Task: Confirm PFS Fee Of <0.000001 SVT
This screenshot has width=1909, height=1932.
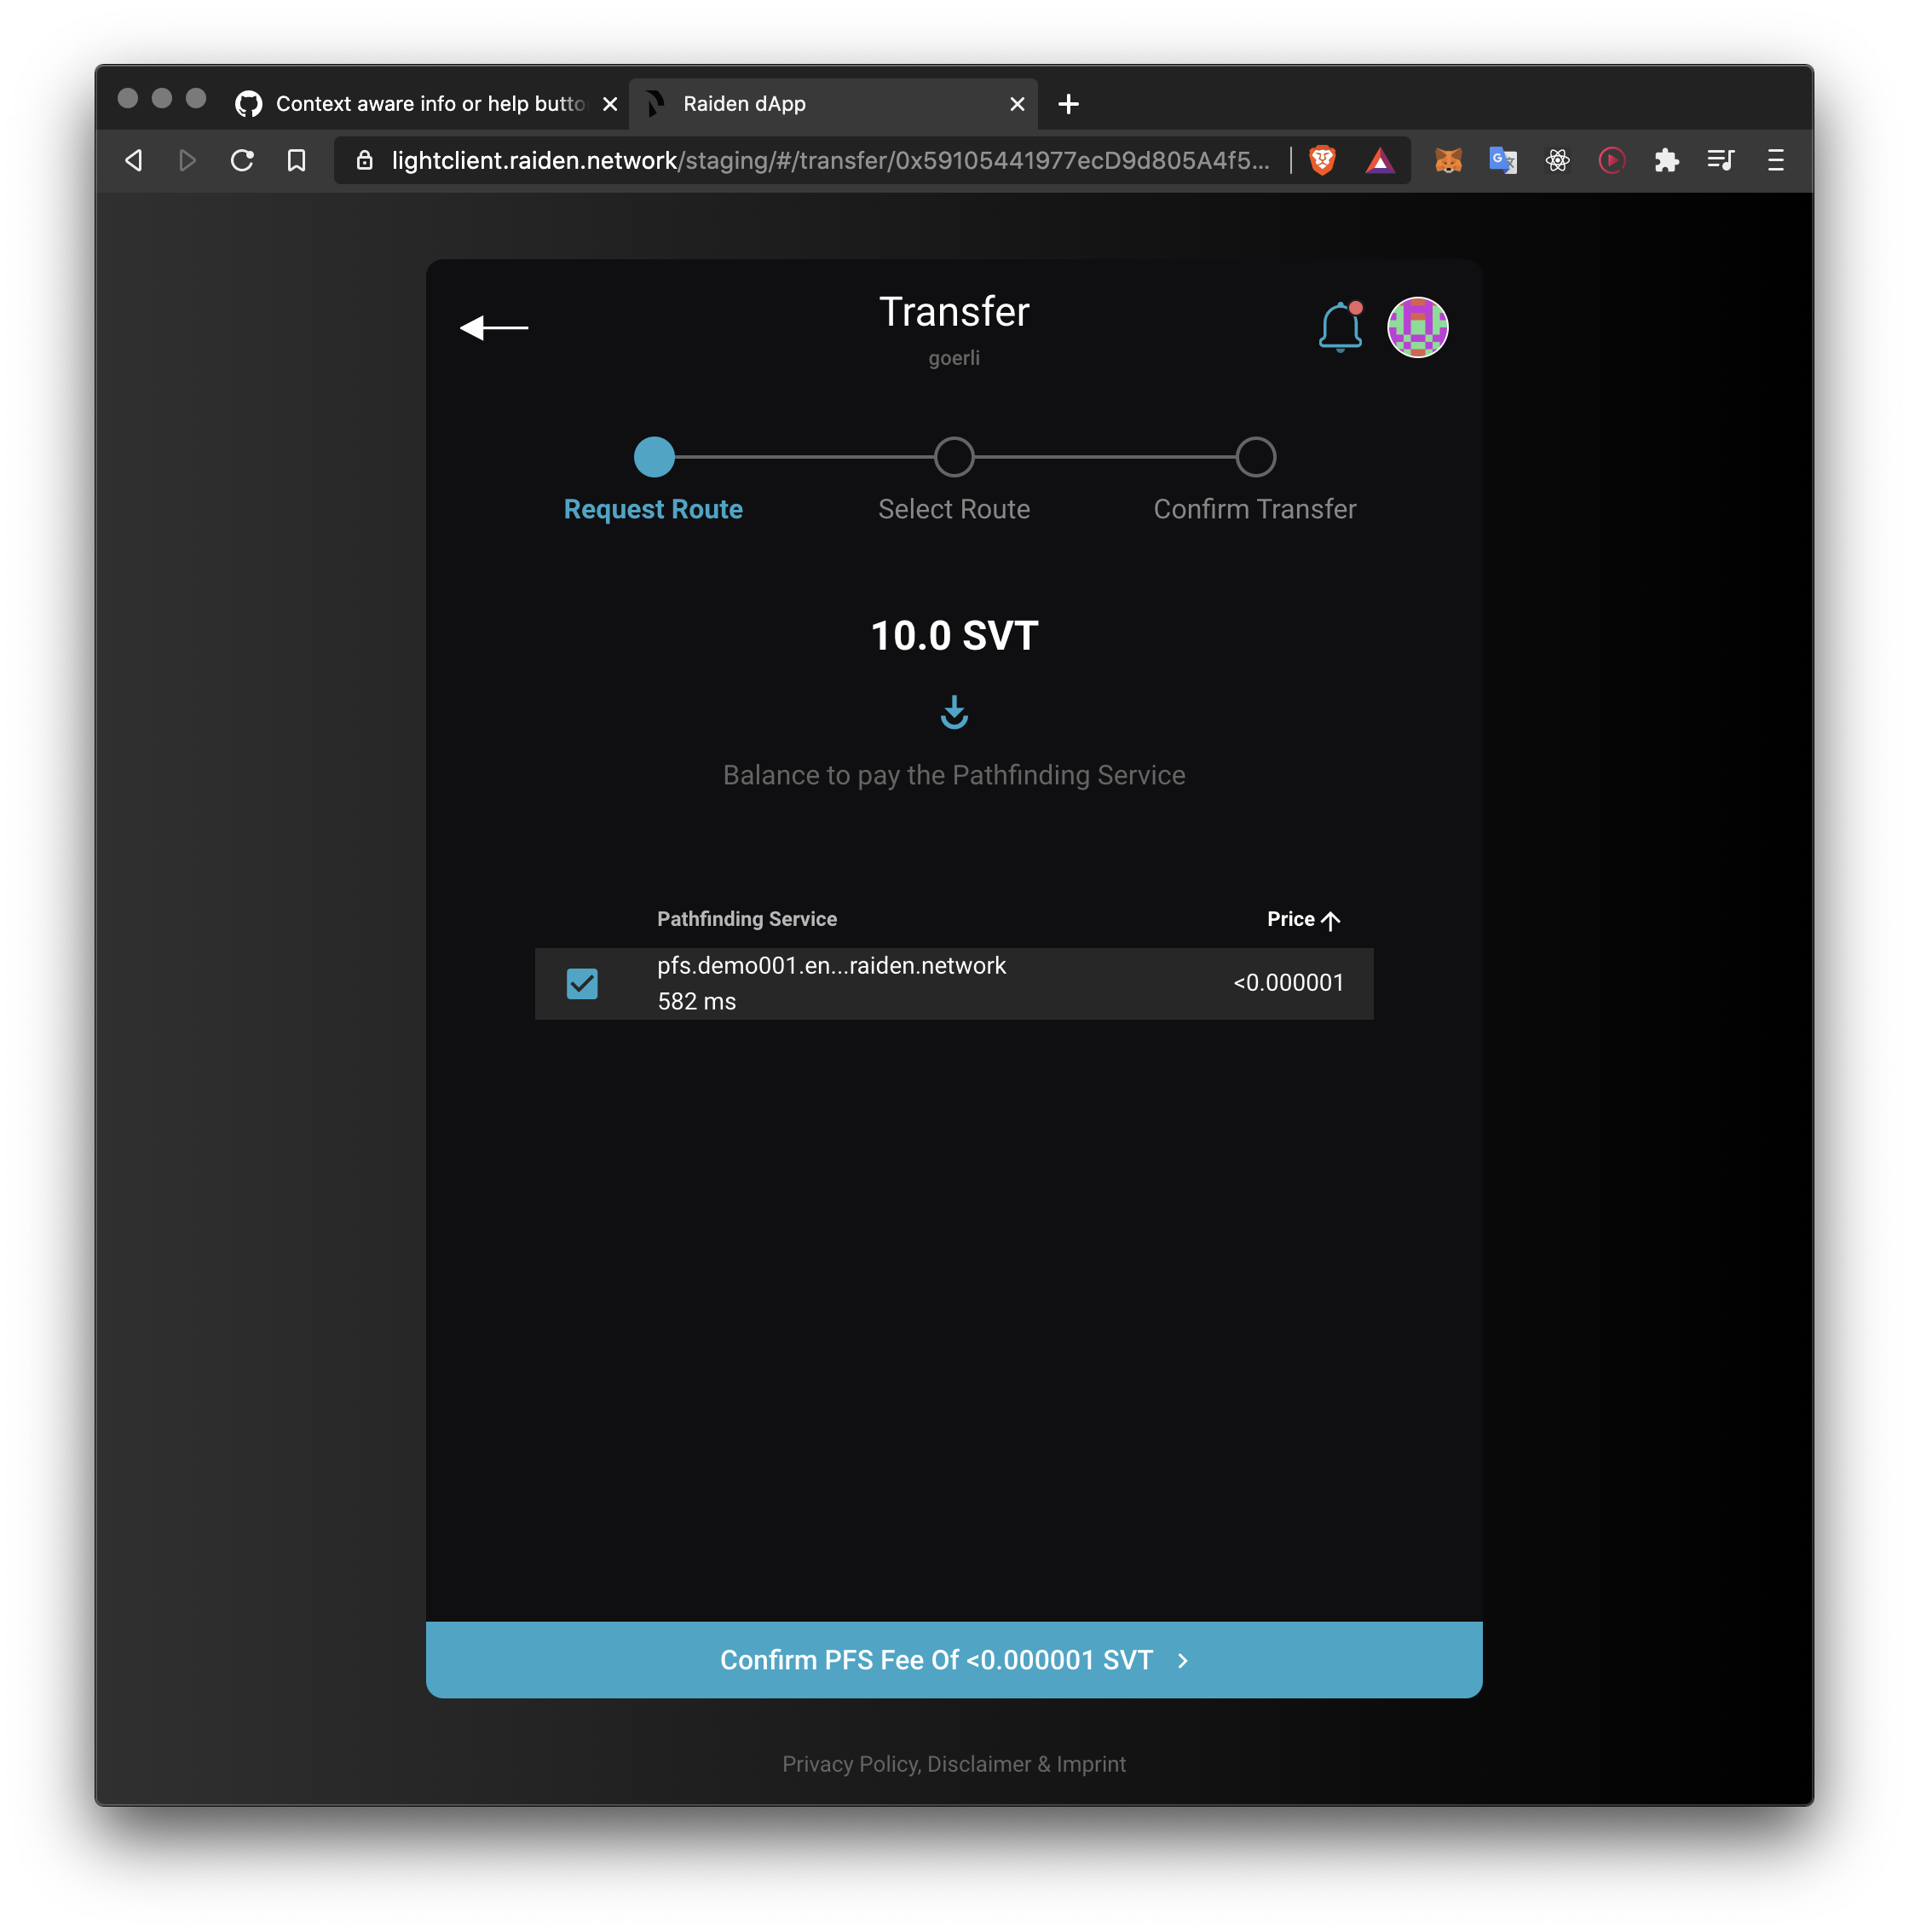Action: [x=954, y=1660]
